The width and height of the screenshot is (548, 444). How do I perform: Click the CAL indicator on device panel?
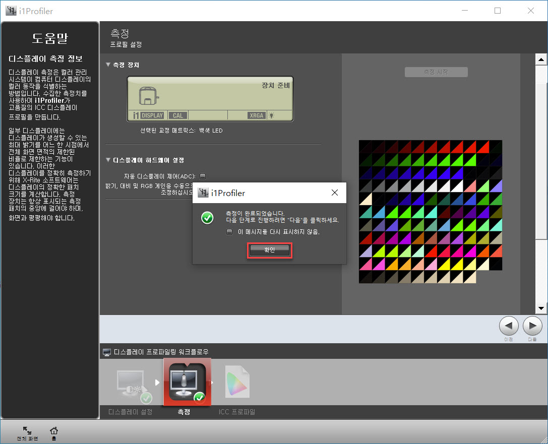[x=178, y=115]
